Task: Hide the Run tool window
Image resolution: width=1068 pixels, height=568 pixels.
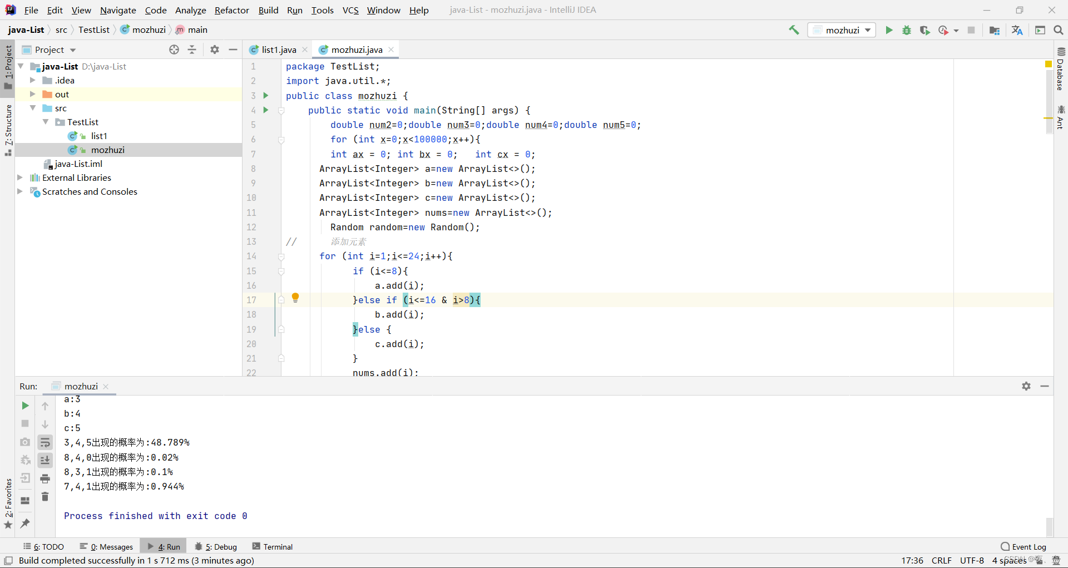Action: [x=1045, y=386]
